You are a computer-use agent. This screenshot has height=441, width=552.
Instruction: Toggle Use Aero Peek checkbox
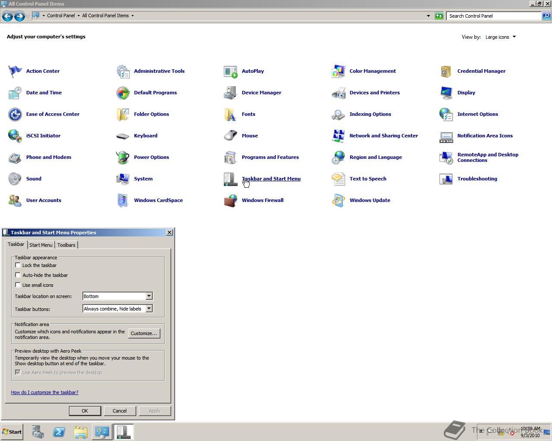18,372
